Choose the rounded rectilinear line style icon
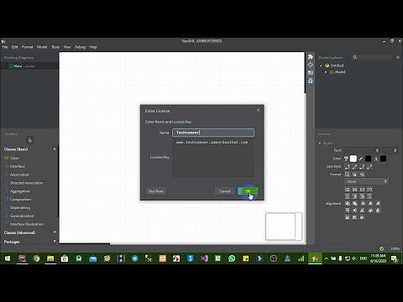Viewport: 403px width, 302px height. pos(362,167)
